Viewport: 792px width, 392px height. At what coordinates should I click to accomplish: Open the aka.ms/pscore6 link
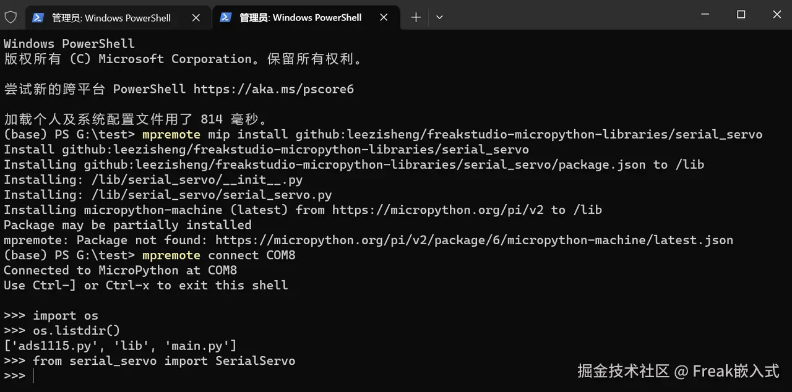tap(273, 89)
